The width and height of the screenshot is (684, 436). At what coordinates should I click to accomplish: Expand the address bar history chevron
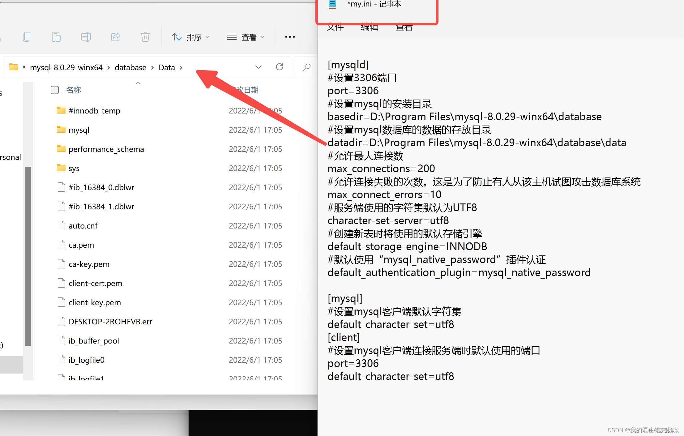(x=259, y=67)
